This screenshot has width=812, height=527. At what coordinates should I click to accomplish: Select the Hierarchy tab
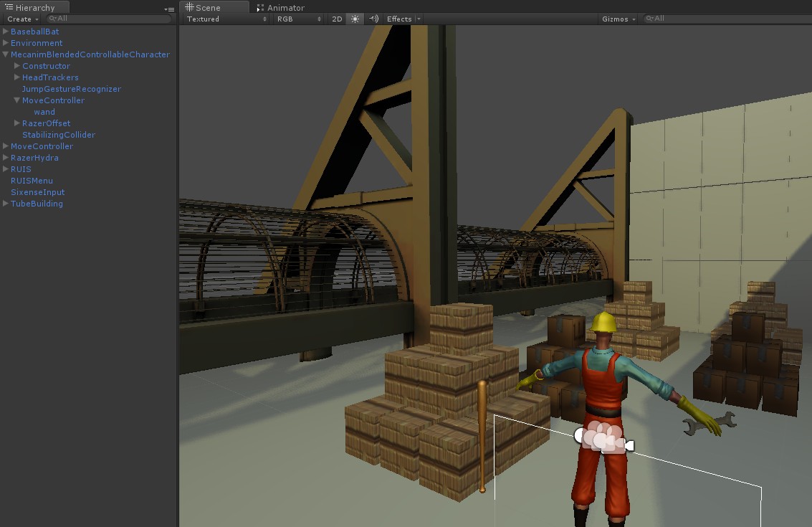[x=34, y=7]
